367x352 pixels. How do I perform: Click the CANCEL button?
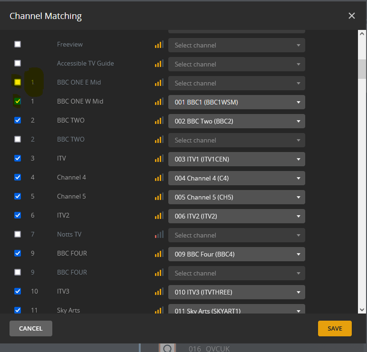tap(30, 328)
